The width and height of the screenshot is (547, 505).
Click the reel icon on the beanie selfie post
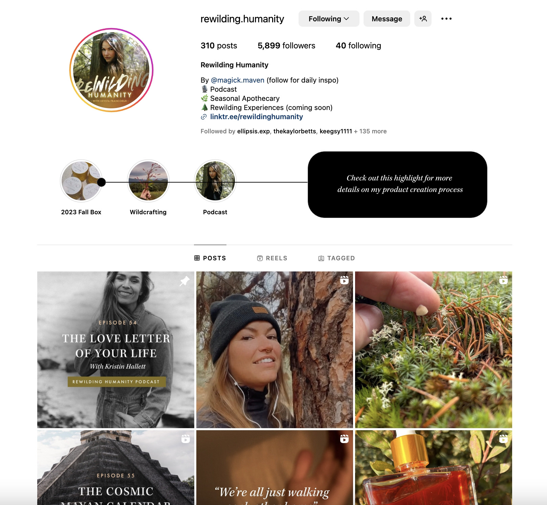coord(344,280)
